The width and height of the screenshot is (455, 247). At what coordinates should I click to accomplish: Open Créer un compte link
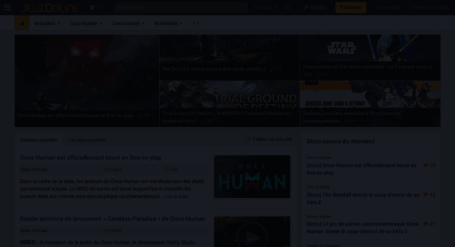[x=429, y=8]
